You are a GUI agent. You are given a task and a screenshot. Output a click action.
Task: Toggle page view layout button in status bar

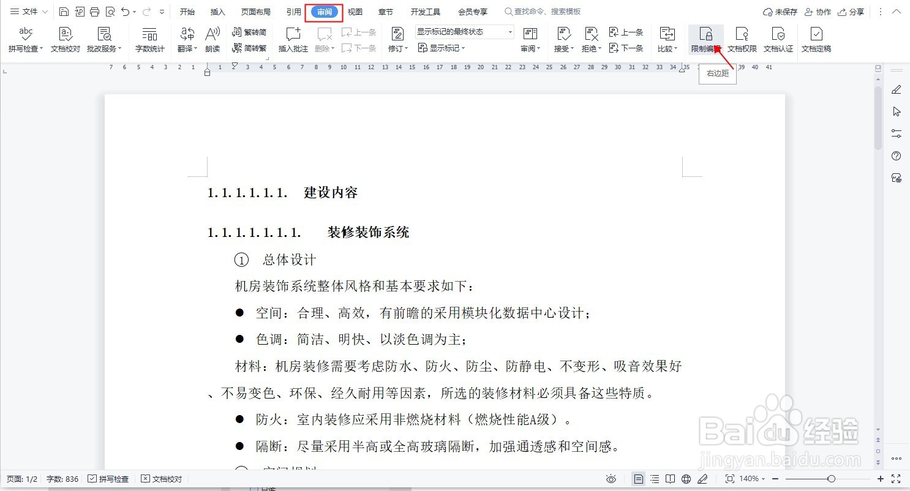pyautogui.click(x=639, y=479)
